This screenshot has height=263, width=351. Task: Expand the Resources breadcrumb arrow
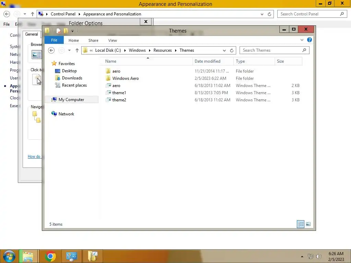pyautogui.click(x=176, y=50)
